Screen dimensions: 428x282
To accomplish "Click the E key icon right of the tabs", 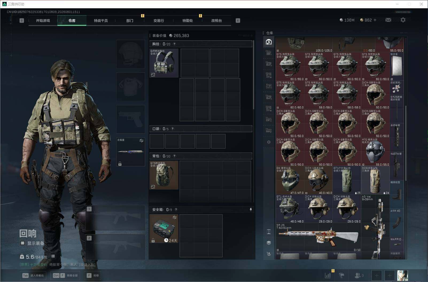I will click(238, 21).
